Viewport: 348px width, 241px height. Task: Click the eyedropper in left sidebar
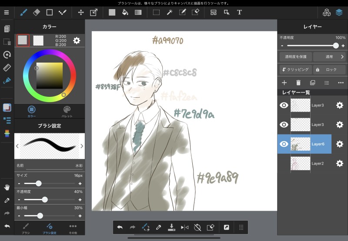coord(7,201)
